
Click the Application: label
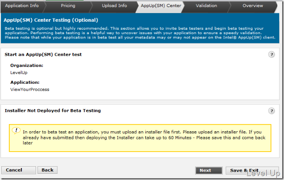[x=25, y=82]
